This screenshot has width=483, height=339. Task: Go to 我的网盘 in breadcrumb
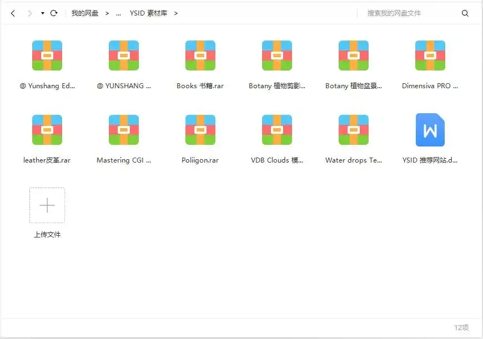[85, 13]
